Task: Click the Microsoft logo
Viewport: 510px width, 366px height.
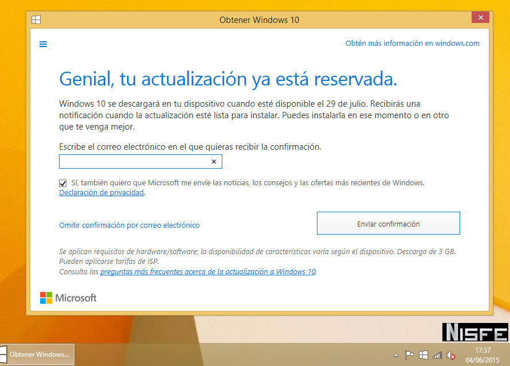Action: coord(68,298)
